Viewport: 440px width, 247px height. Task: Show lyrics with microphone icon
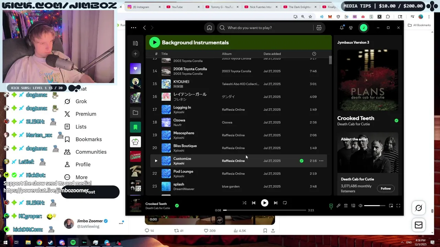(339, 206)
